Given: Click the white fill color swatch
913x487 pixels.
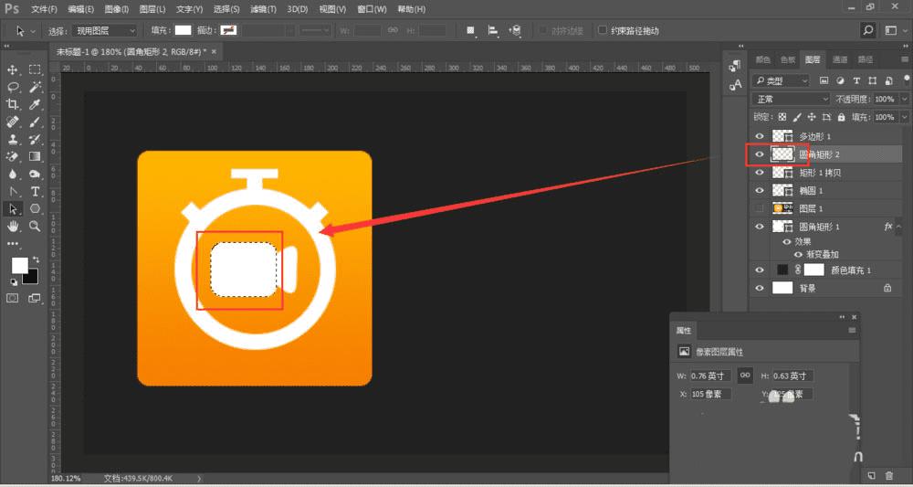Looking at the screenshot, I should click(183, 30).
